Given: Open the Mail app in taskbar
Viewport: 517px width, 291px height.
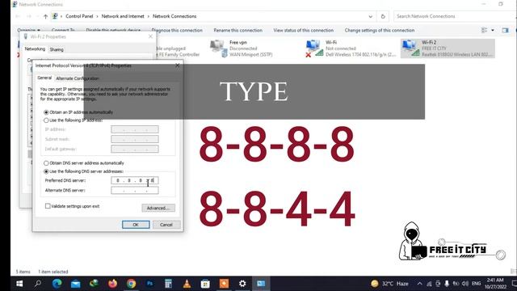Looking at the screenshot, I should (x=75, y=284).
